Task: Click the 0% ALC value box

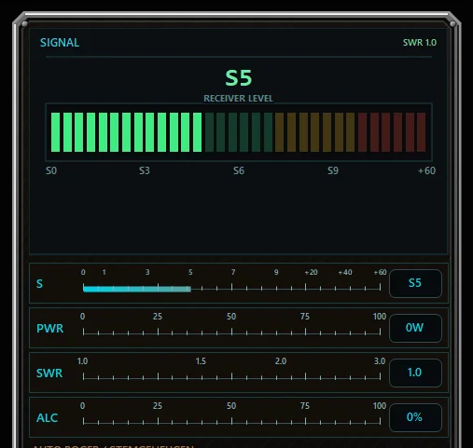Action: tap(415, 417)
